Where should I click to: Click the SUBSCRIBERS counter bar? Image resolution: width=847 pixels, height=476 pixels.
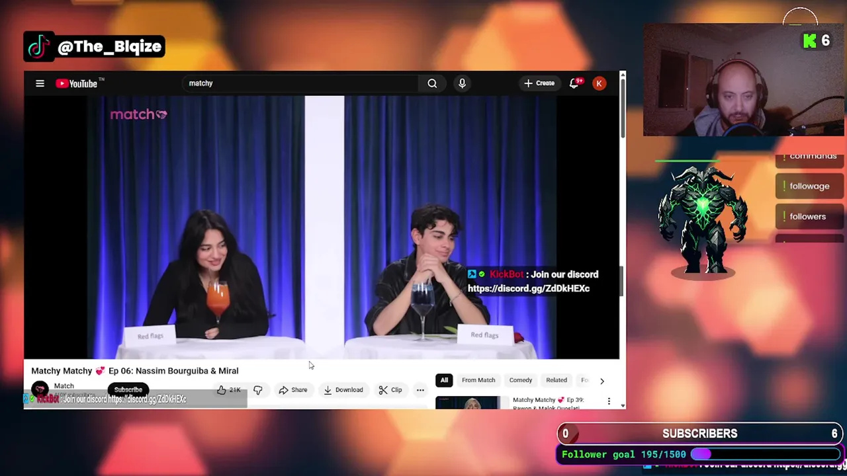tap(700, 434)
